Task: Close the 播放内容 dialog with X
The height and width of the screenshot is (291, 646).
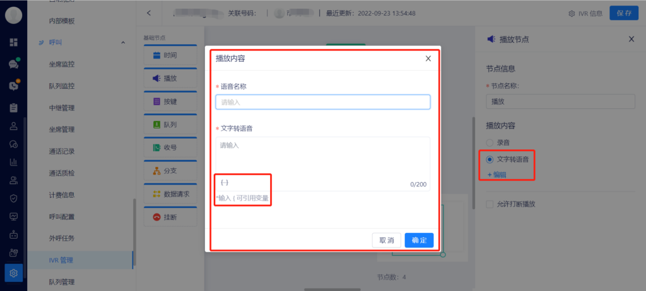Action: click(x=428, y=59)
